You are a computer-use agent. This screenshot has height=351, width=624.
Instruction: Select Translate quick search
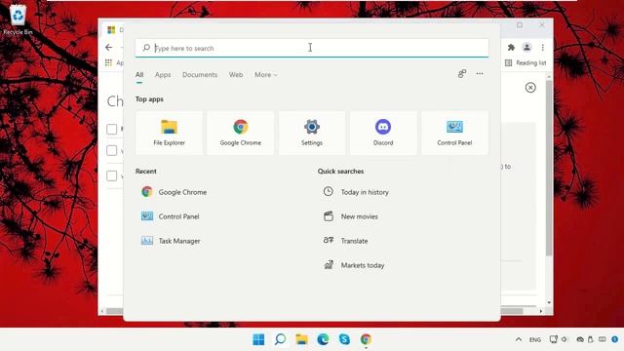[345, 241]
